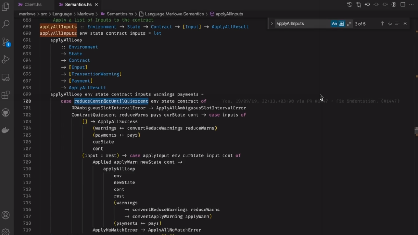Click the find input containing applyAllInputs
The height and width of the screenshot is (235, 418).
[x=302, y=23]
